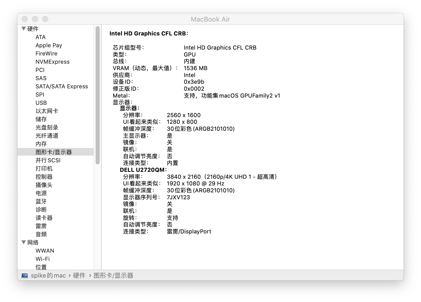Collapse the 硬件 section triangle
The width and height of the screenshot is (421, 302).
(x=23, y=29)
